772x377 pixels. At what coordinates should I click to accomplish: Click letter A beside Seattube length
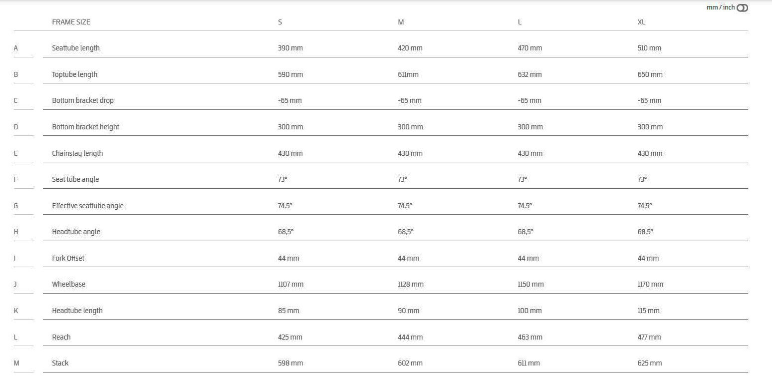(x=16, y=48)
